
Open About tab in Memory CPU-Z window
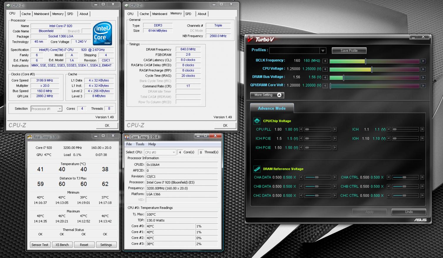pyautogui.click(x=202, y=14)
